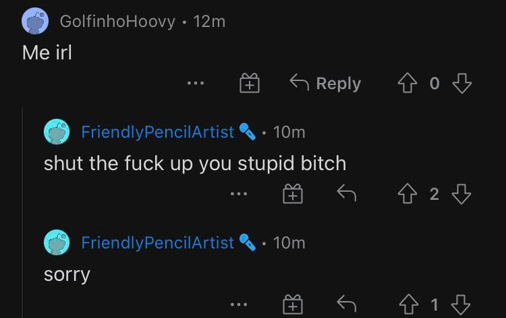506x318 pixels.
Task: Downvote the "sorry" comment
Action: (x=461, y=304)
